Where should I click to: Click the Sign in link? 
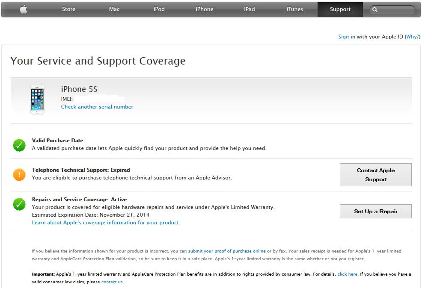(x=347, y=37)
